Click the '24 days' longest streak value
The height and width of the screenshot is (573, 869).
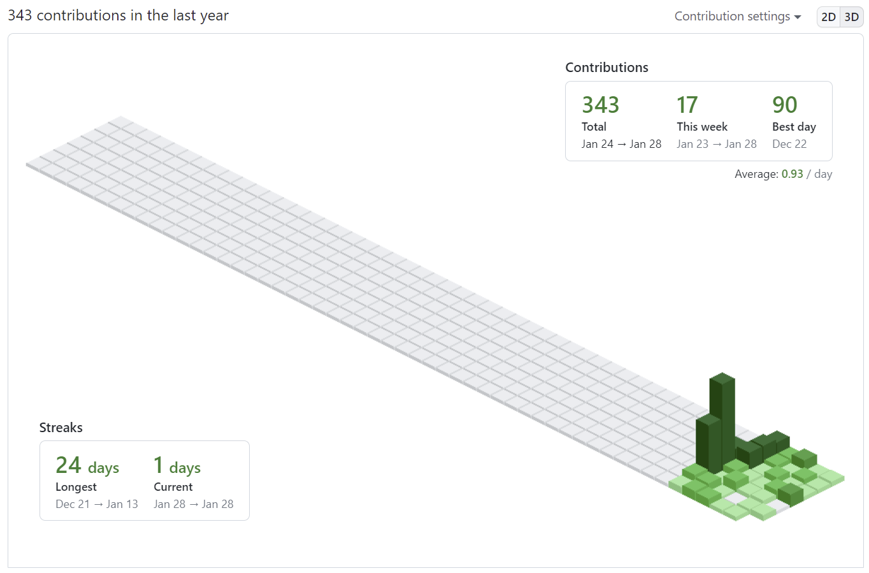87,465
